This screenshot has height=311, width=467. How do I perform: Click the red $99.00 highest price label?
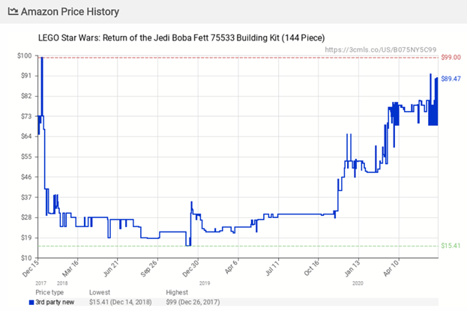click(x=451, y=58)
